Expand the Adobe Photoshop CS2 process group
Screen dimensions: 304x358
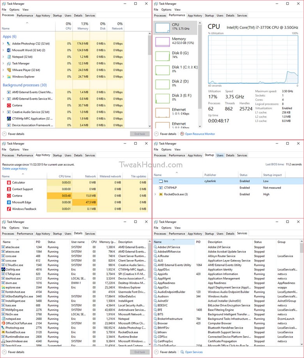3,44
